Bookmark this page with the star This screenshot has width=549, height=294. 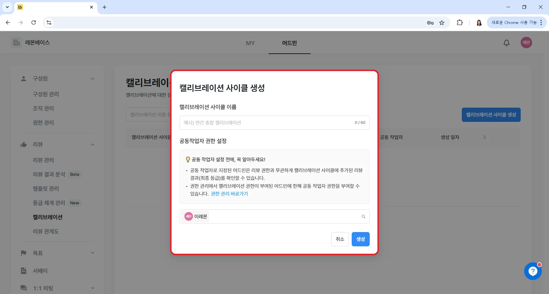[442, 23]
